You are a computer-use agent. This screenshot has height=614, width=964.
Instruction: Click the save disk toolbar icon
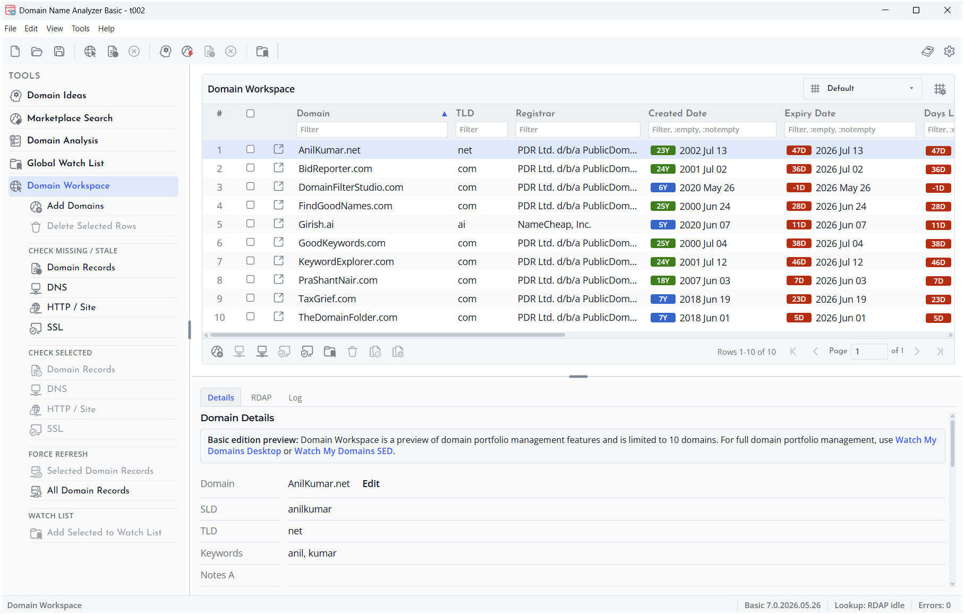[59, 52]
